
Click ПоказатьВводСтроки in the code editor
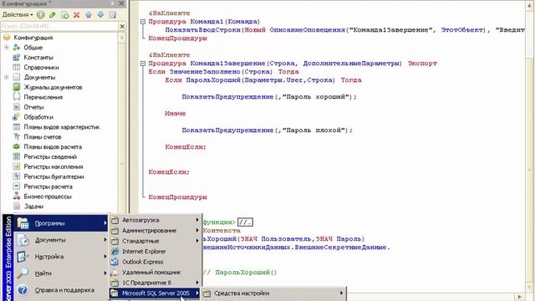point(202,30)
